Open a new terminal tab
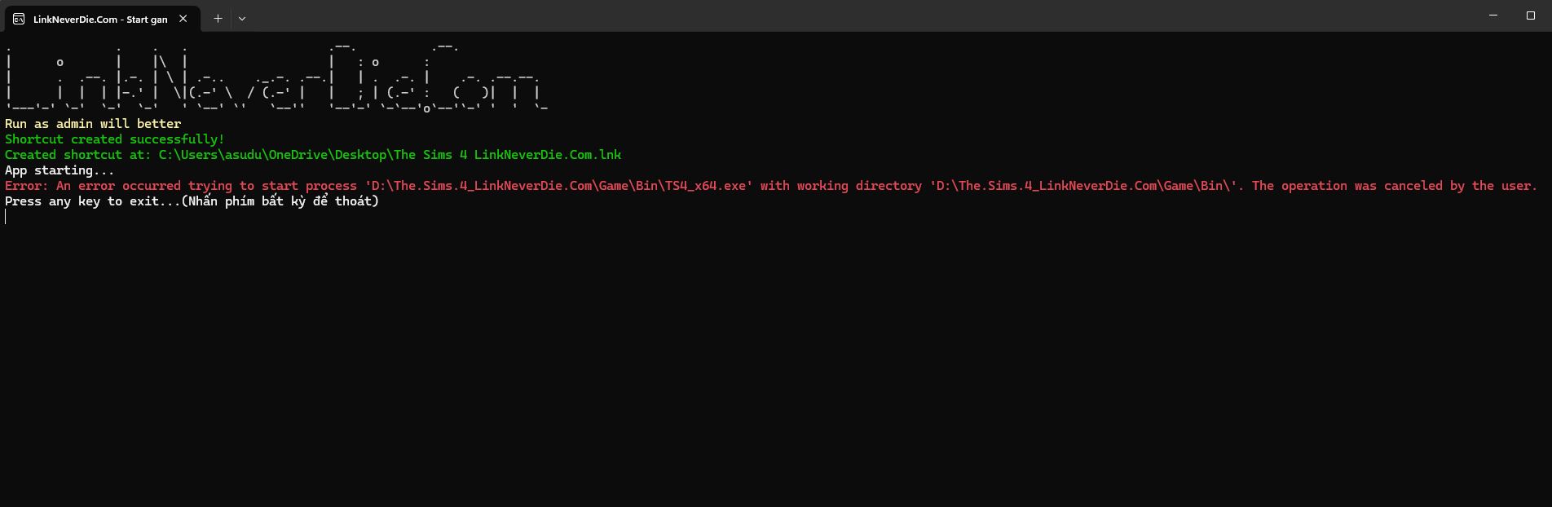 (x=218, y=18)
